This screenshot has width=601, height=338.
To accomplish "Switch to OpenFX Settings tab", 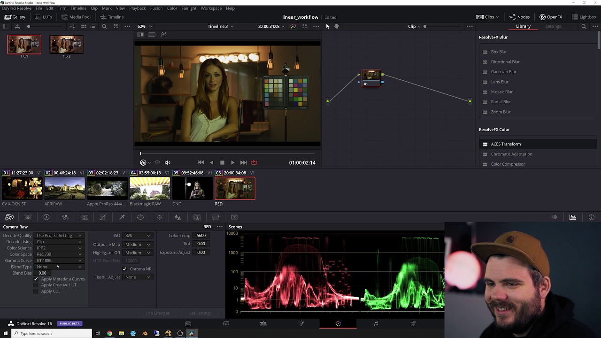I will (553, 26).
